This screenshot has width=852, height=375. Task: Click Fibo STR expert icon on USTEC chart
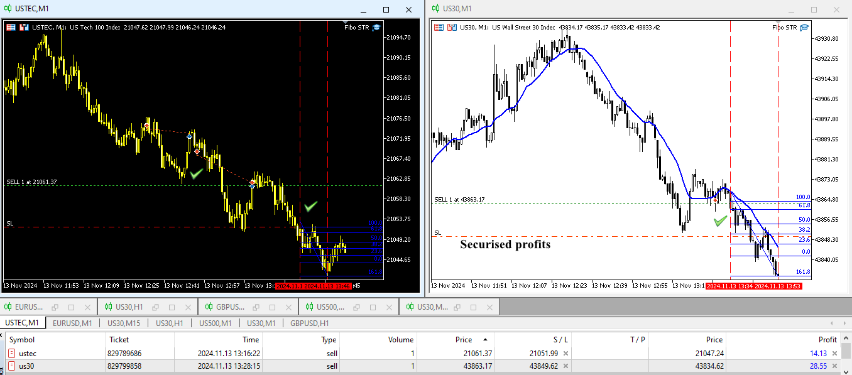coord(376,27)
